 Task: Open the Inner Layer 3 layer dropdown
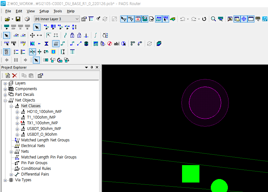(x=77, y=19)
